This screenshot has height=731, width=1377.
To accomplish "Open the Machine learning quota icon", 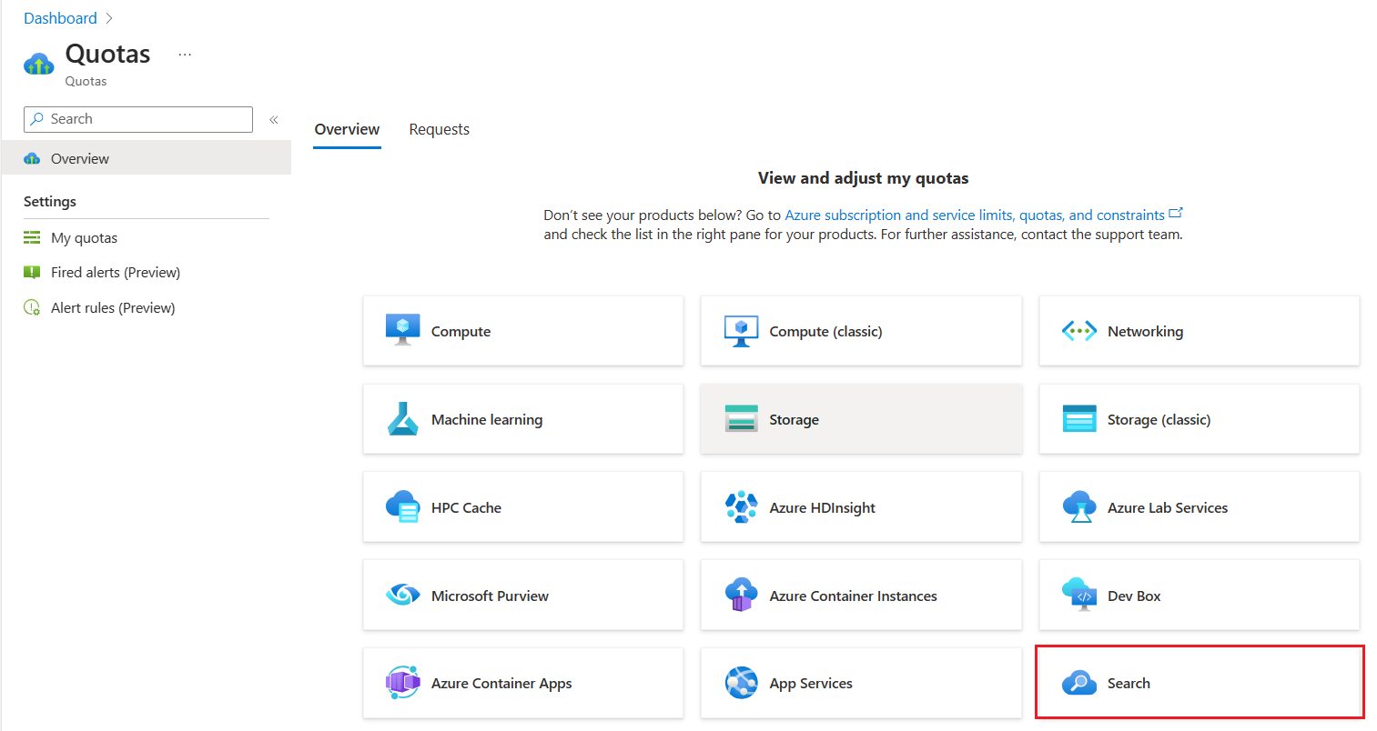I will pos(402,419).
